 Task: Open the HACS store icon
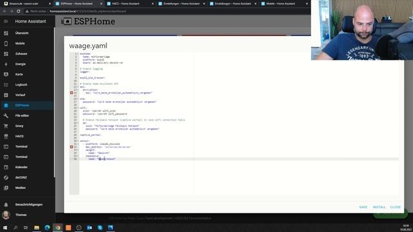(x=6, y=136)
